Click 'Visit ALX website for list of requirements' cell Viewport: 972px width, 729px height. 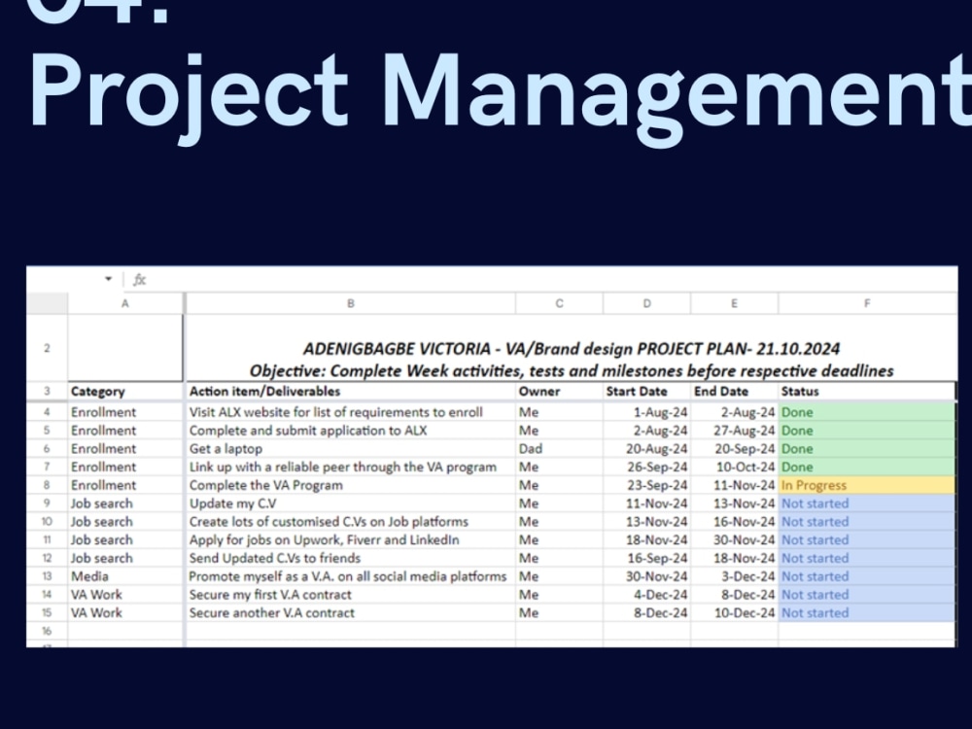[x=350, y=412]
